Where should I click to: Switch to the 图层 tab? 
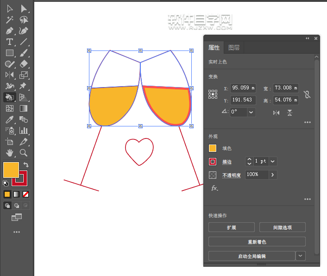coord(234,48)
